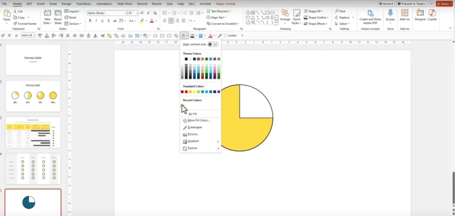Click the Justify alignment icon
The image size is (455, 216).
click(184, 20)
